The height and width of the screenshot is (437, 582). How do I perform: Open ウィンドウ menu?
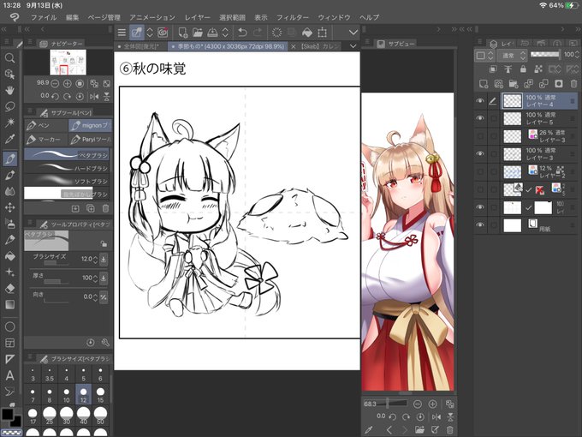334,17
